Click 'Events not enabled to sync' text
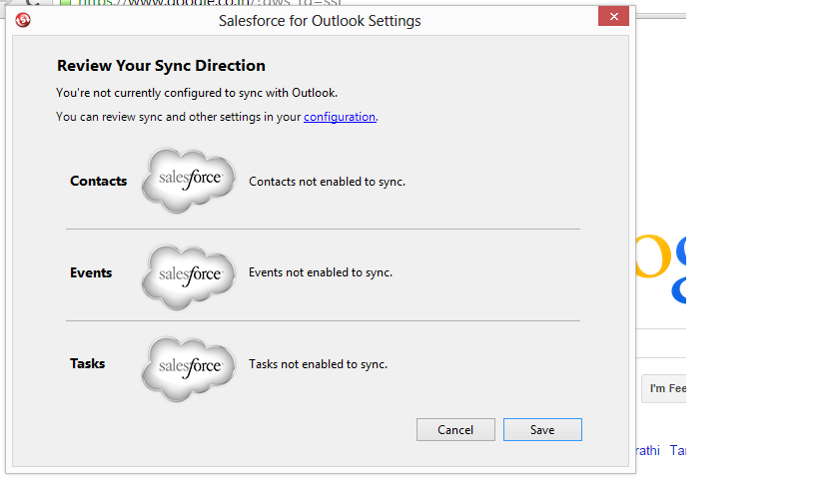This screenshot has width=818, height=487. click(x=320, y=273)
